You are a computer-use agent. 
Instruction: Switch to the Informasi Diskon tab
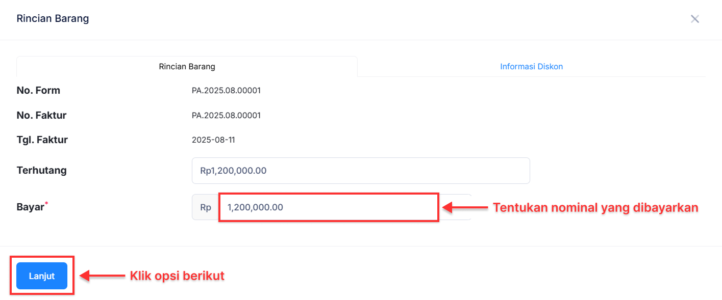pos(531,67)
